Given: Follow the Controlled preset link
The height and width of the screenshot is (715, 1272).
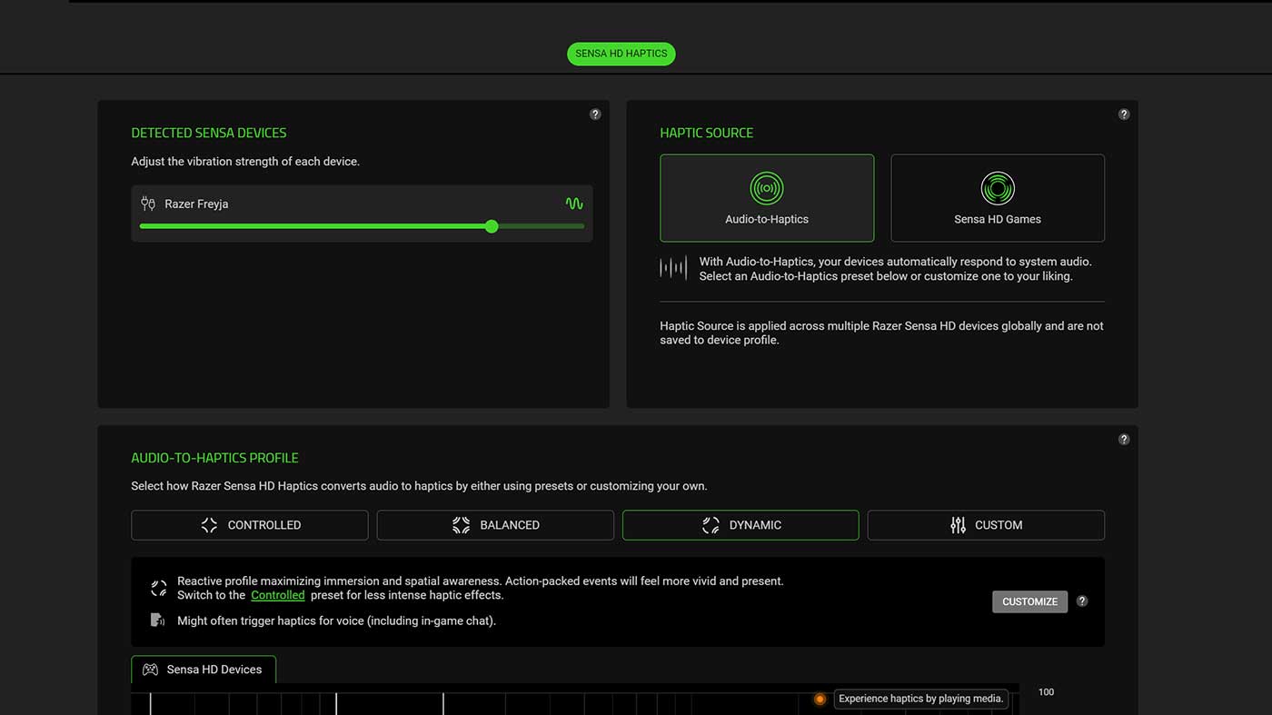Looking at the screenshot, I should pos(278,595).
